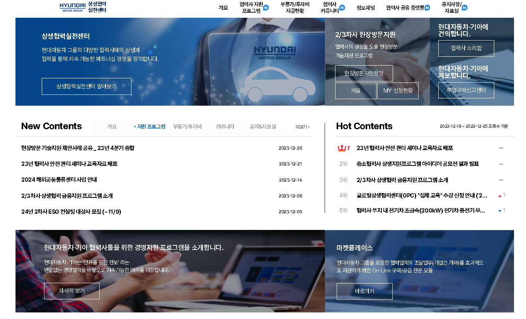Open Hot Contents rank 3 금융지원 프로그램 post
Viewport: 526px width, 319px height.
(402, 180)
